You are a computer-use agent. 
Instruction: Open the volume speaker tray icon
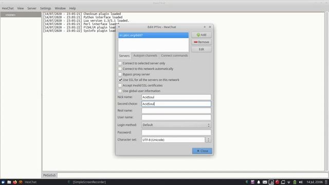coord(301,182)
